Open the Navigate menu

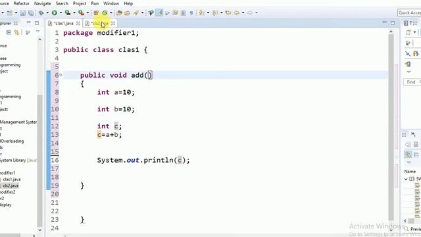42,3
